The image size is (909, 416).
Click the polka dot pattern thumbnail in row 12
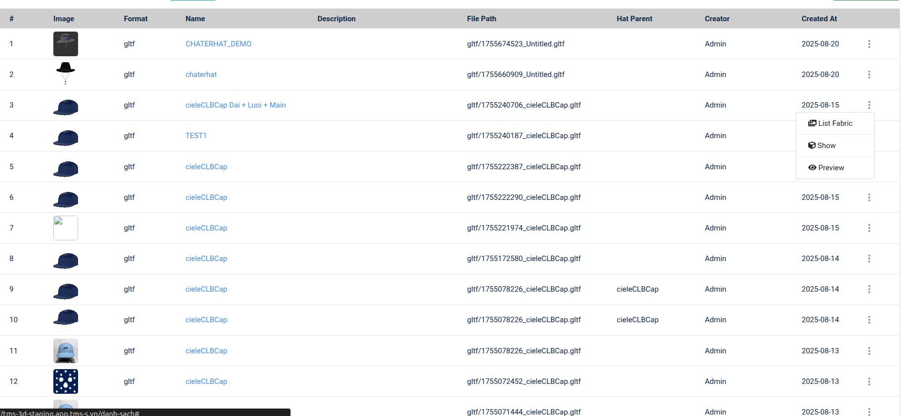[x=66, y=381]
